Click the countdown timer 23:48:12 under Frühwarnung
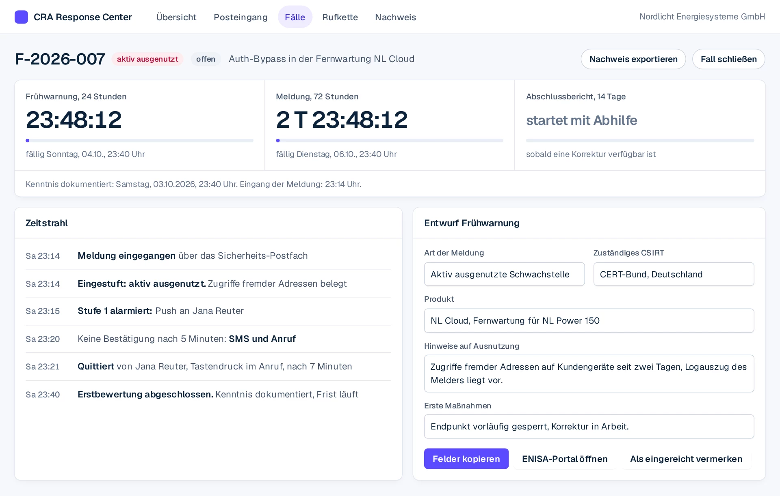The height and width of the screenshot is (496, 780). 74,120
